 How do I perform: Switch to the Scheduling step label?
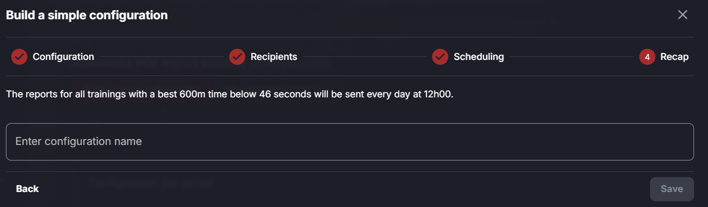(479, 57)
